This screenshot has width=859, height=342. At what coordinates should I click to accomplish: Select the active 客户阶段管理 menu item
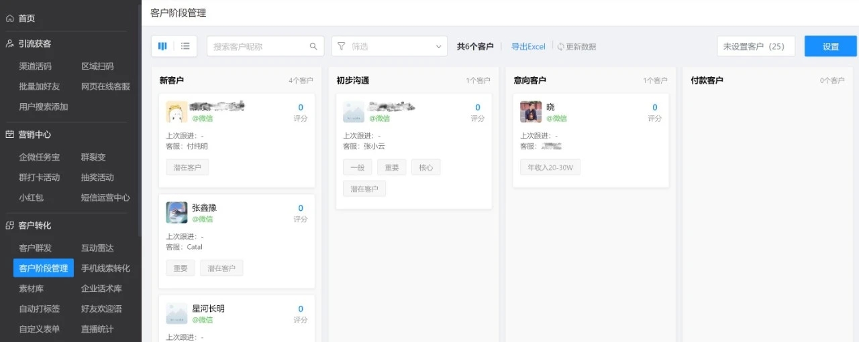(x=44, y=268)
